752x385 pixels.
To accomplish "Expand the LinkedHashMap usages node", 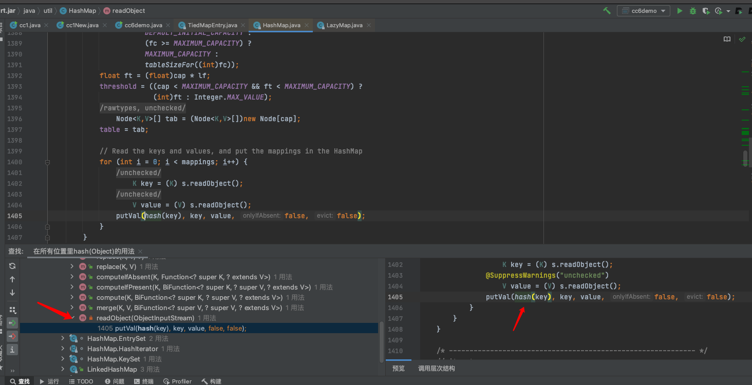I will pos(63,369).
